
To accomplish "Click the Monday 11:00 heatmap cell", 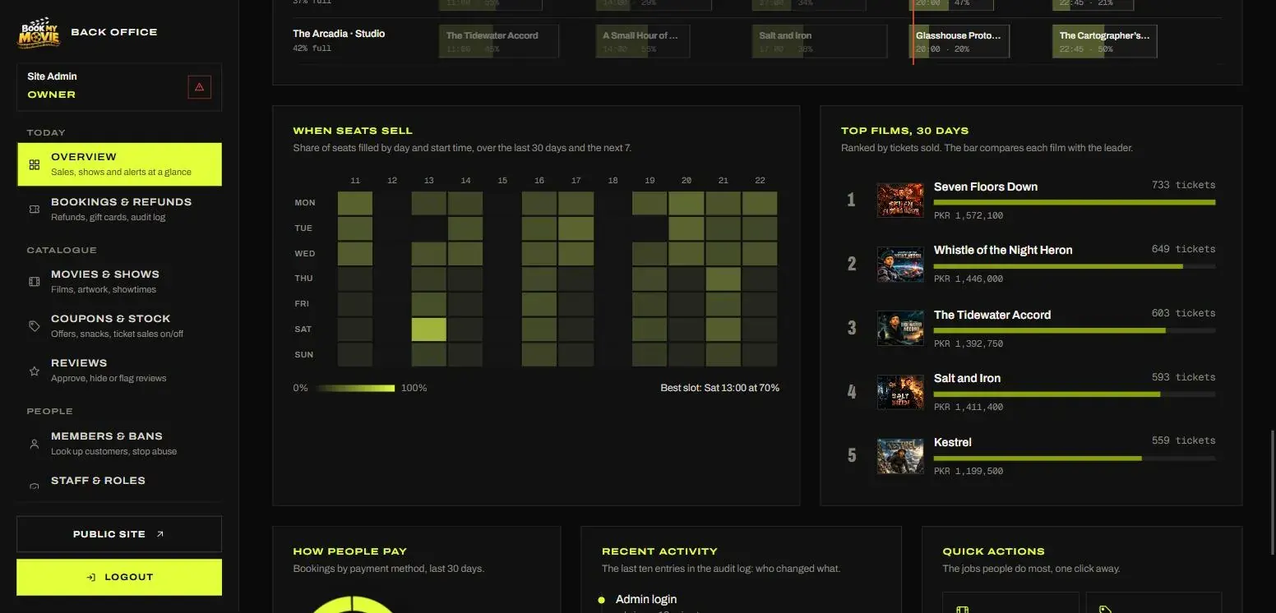I will pyautogui.click(x=355, y=203).
